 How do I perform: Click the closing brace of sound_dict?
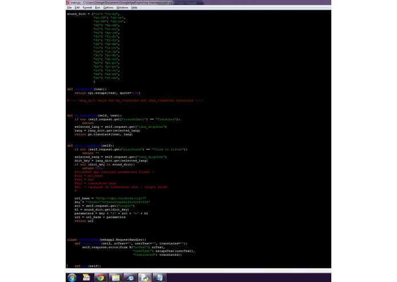click(x=94, y=82)
